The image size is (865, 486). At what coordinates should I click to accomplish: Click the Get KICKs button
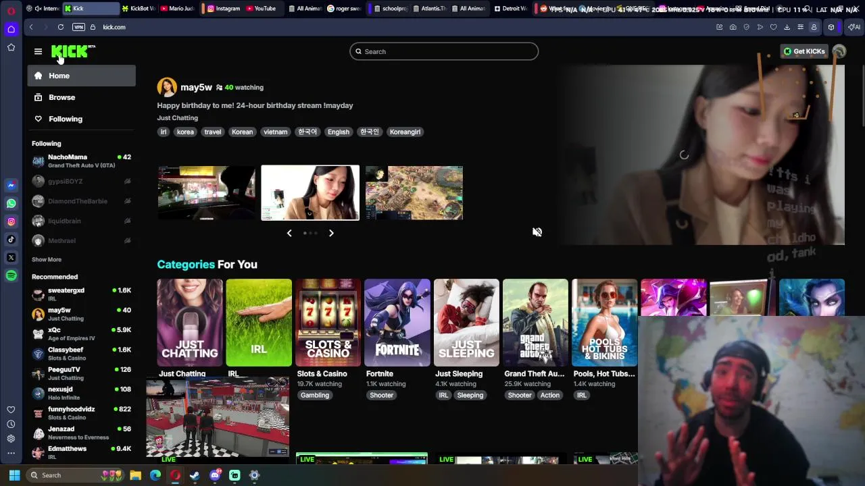(804, 51)
